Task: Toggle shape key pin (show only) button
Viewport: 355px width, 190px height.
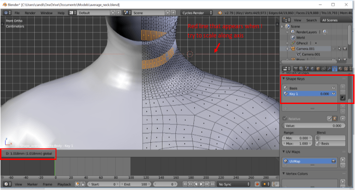Action: coord(329,118)
